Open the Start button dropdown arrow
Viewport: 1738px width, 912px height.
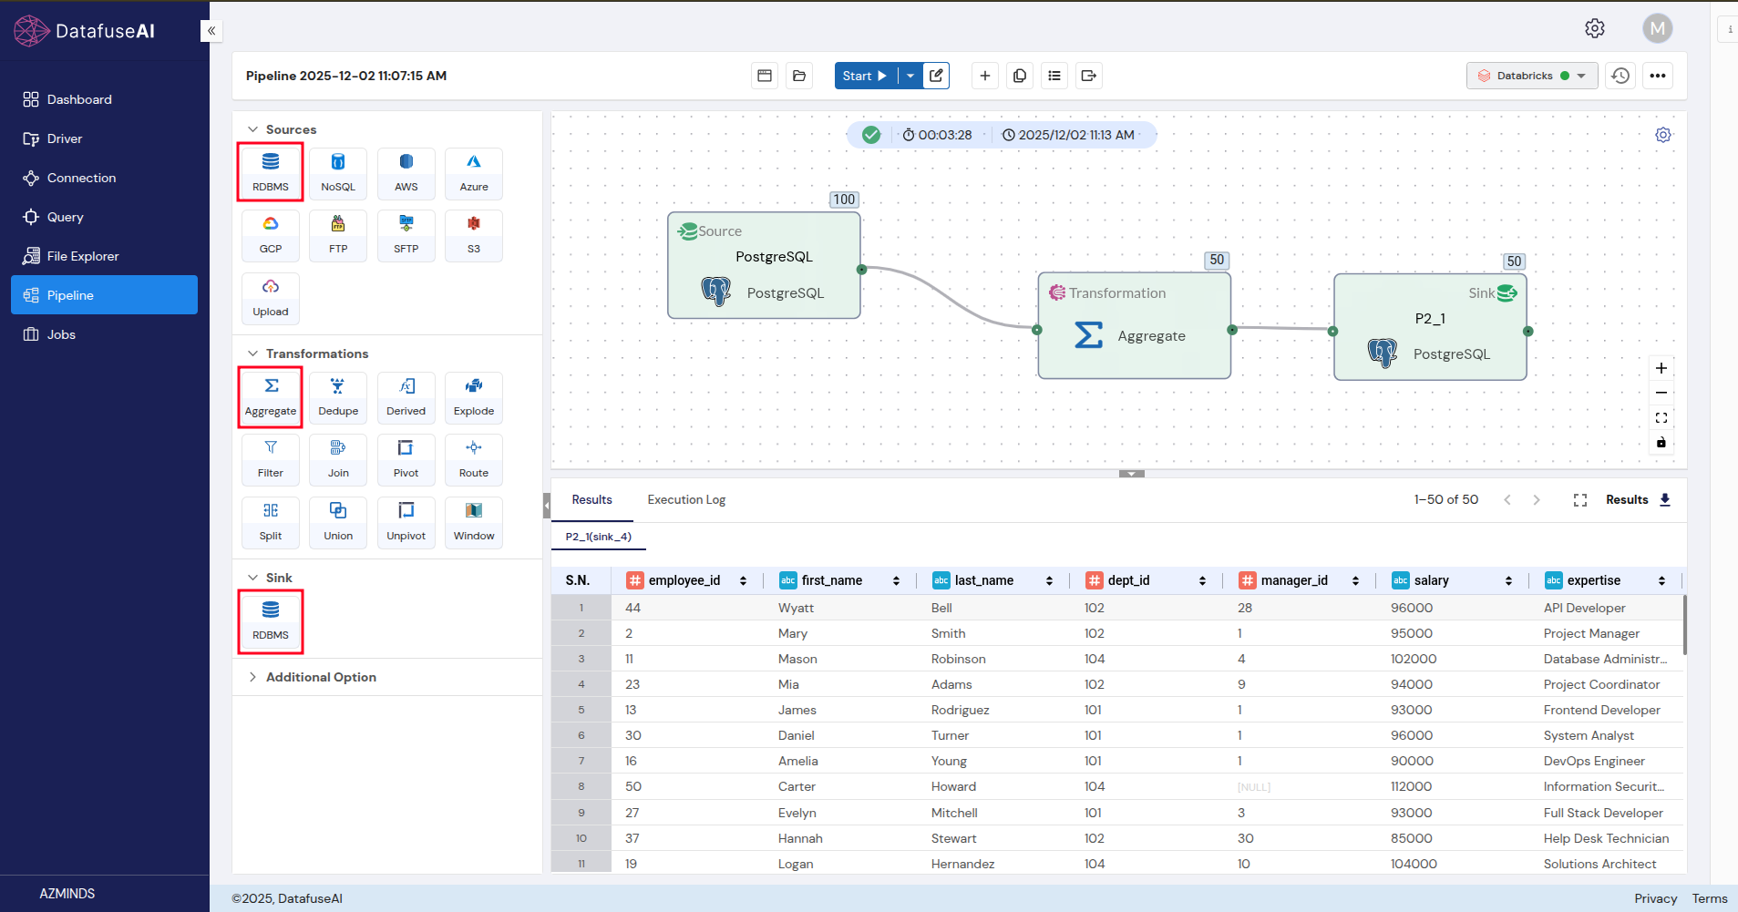[x=910, y=76]
